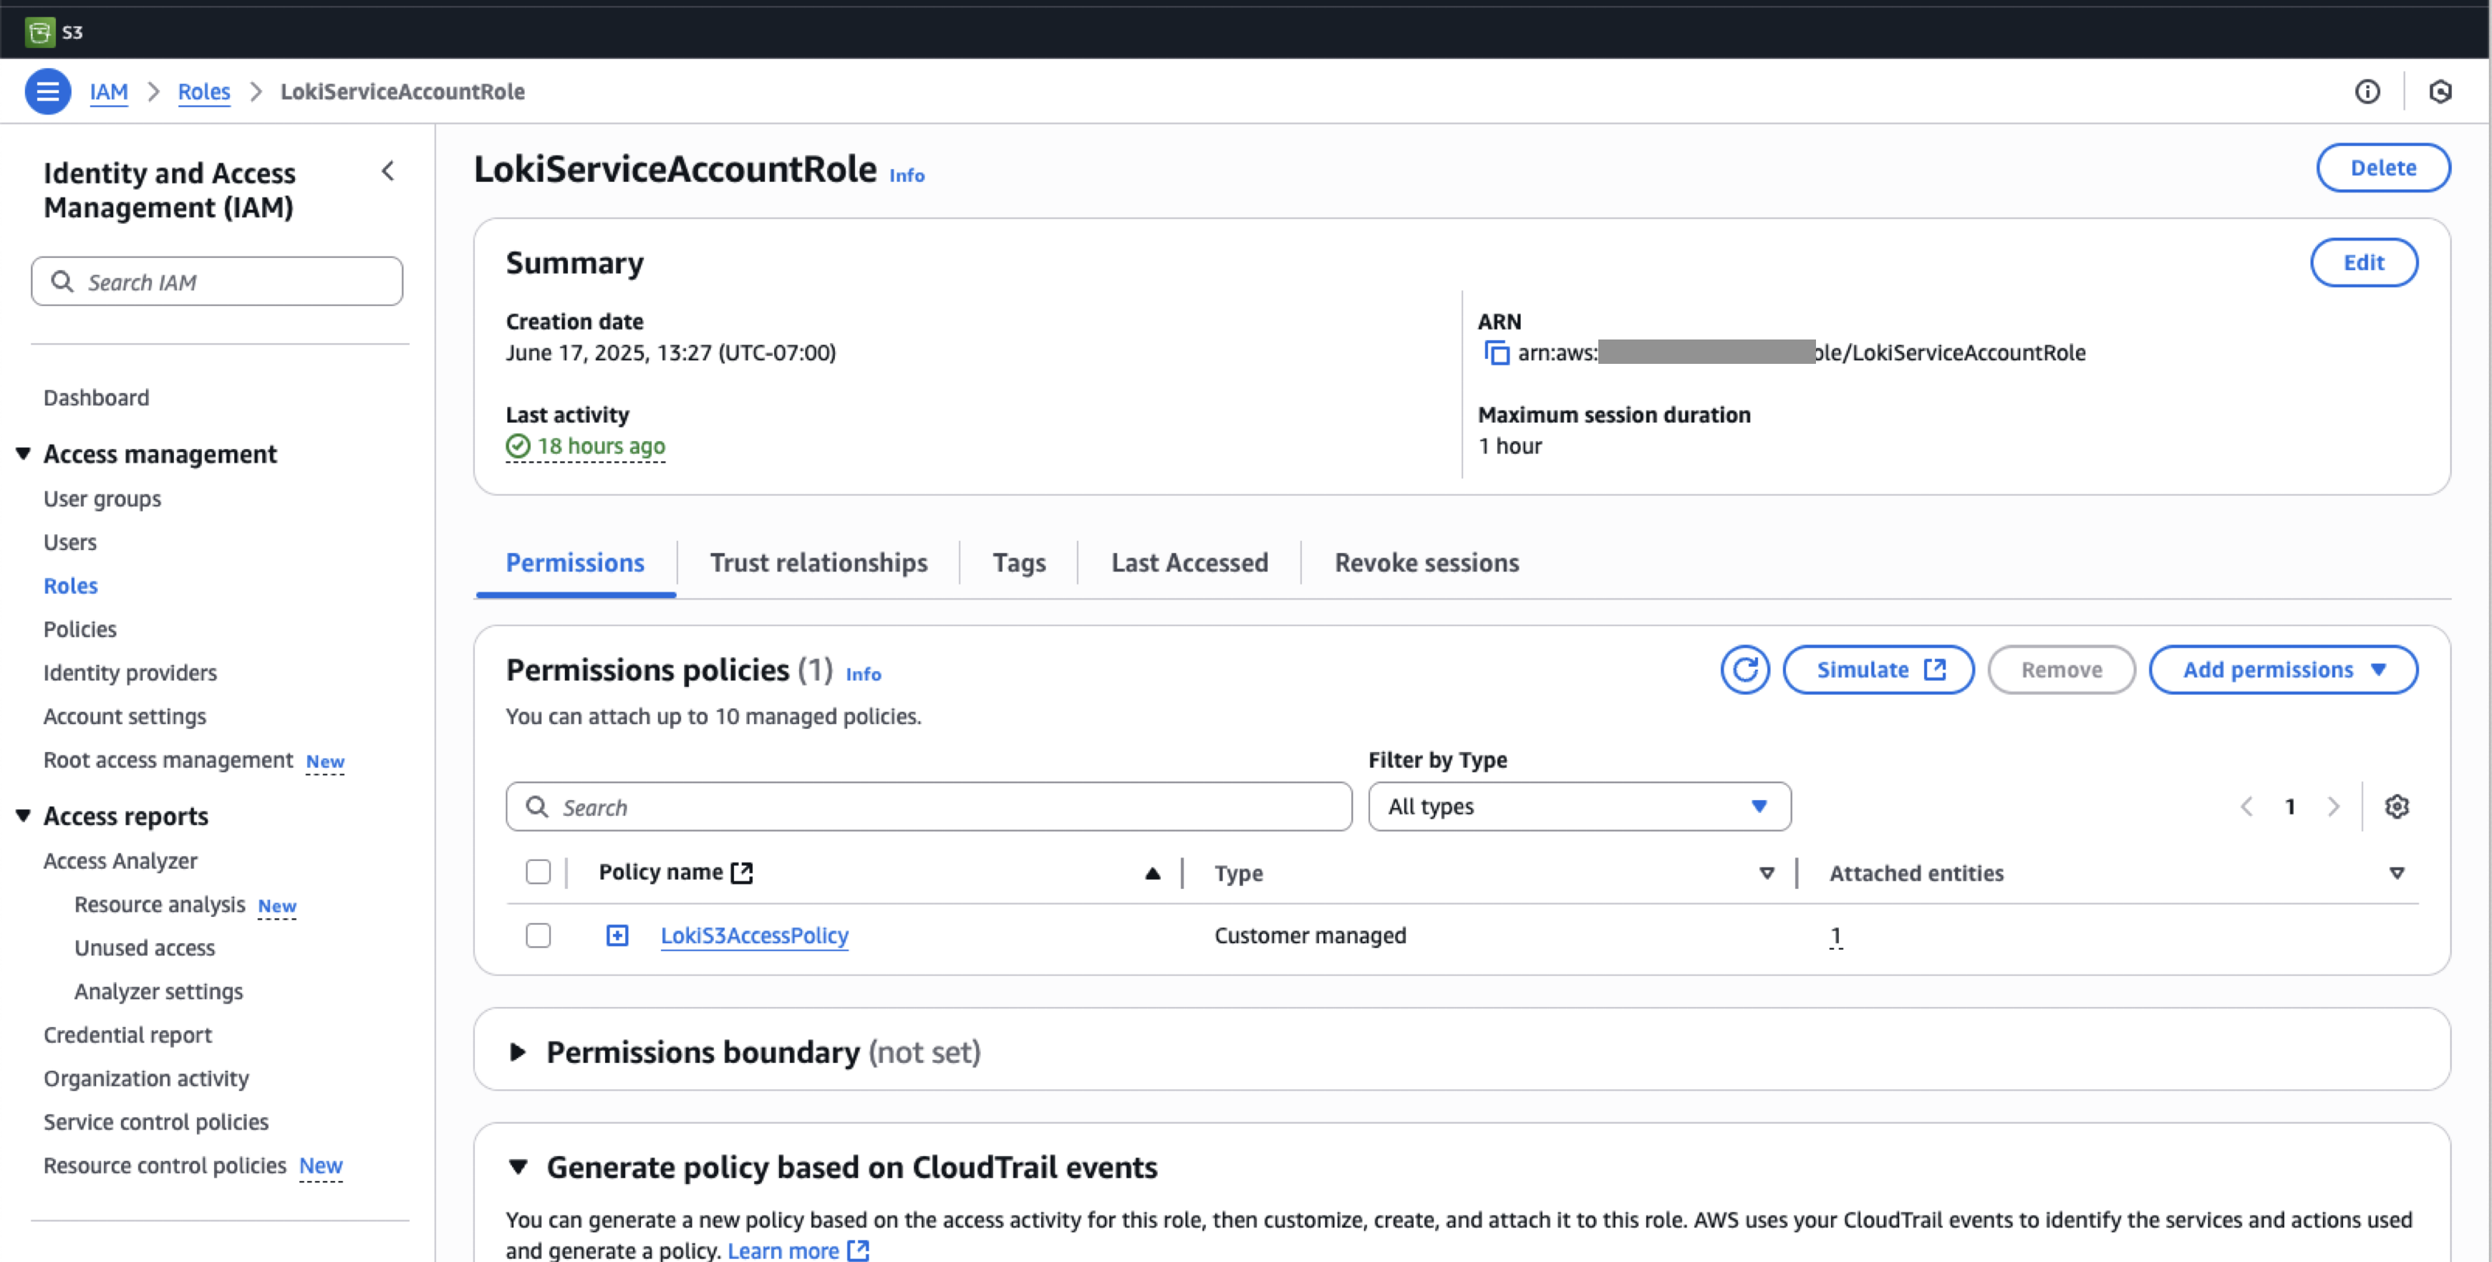The width and height of the screenshot is (2492, 1262).
Task: Collapse Generate policy based on CloudTrail section
Action: tap(518, 1167)
